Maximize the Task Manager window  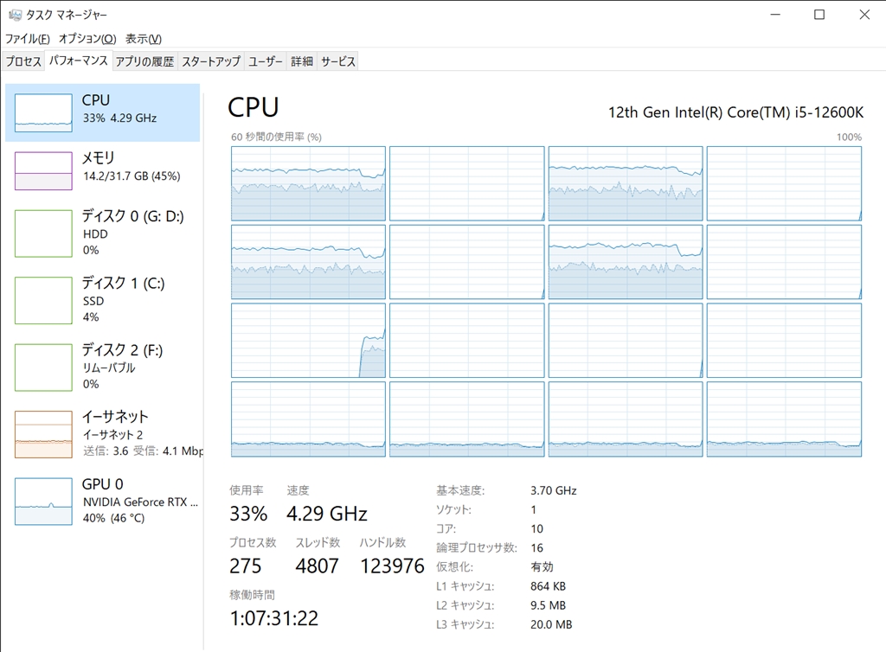[x=819, y=15]
